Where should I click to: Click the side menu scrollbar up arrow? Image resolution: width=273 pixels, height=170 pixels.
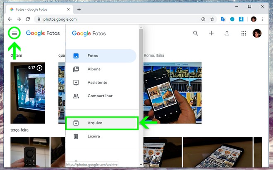pos(141,27)
